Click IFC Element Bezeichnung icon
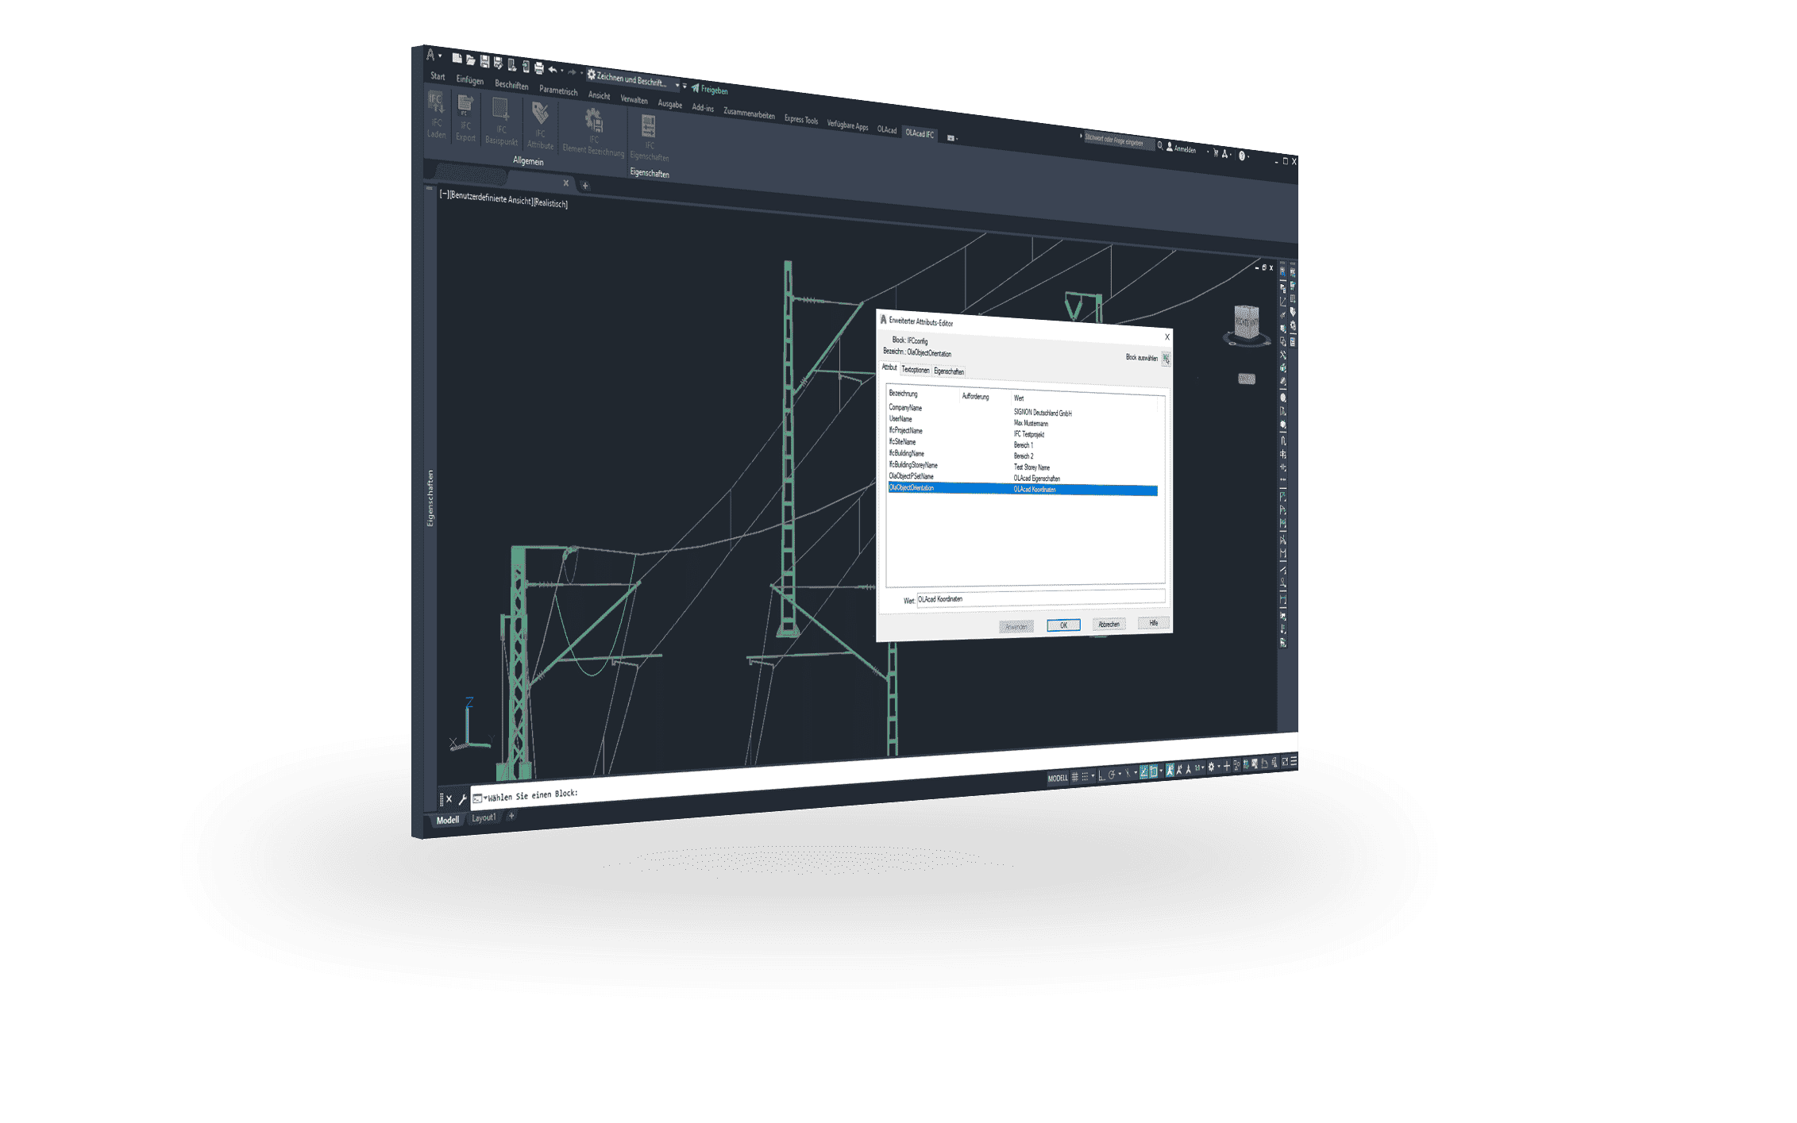 [593, 121]
